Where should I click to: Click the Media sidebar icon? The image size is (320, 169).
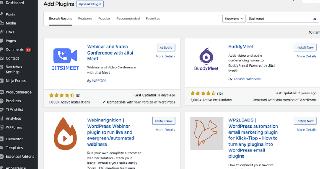click(x=1, y=23)
